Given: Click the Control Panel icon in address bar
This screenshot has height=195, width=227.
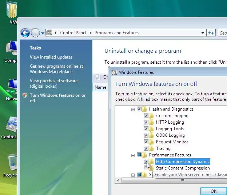Looking at the screenshot, I should [x=49, y=33].
